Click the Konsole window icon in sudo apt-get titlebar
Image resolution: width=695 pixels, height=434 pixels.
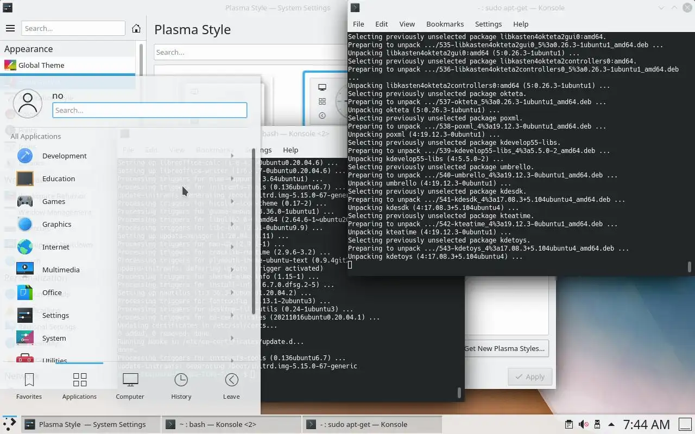coord(355,8)
